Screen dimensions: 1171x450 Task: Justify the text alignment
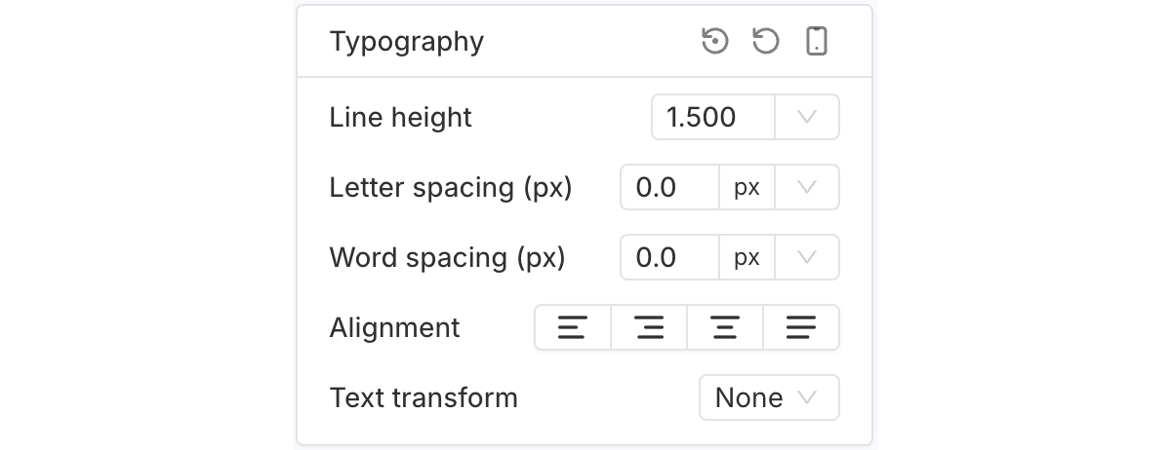[801, 328]
